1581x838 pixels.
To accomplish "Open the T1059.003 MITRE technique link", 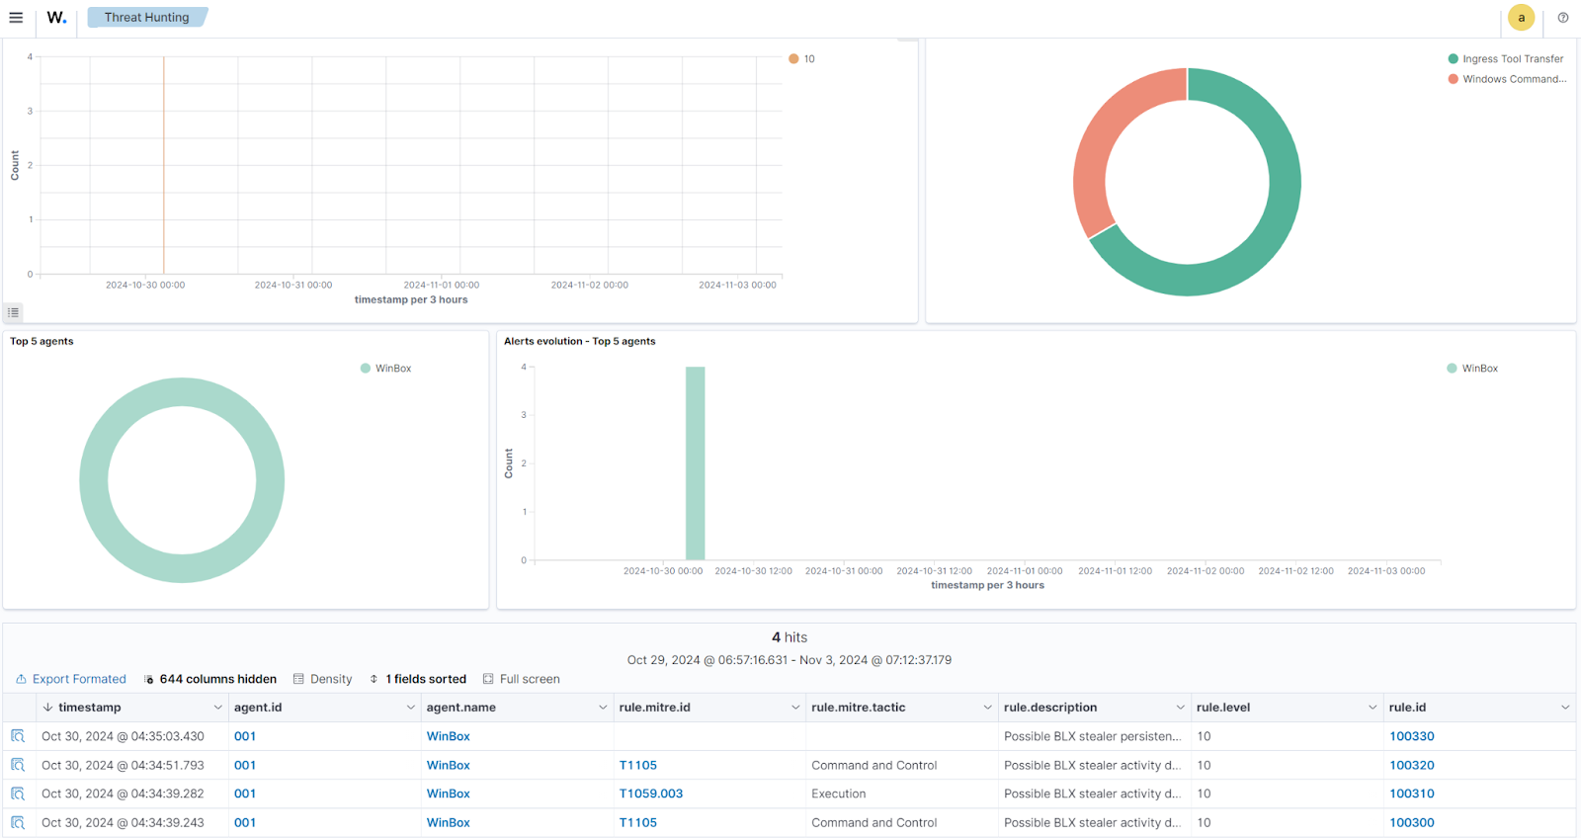I will tap(650, 794).
